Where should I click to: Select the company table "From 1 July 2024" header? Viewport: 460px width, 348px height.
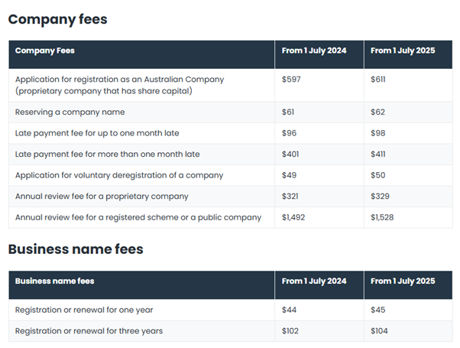313,50
